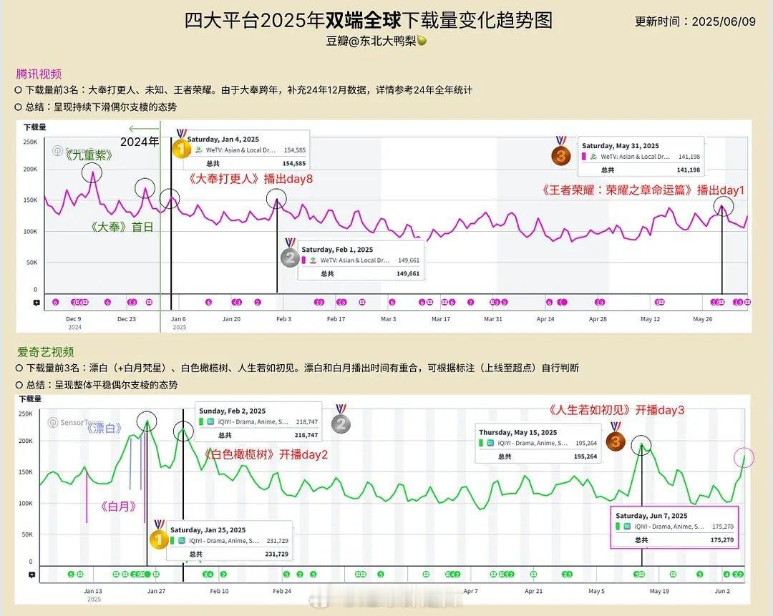Click "May 19" date on iQIYI axis

point(659,591)
